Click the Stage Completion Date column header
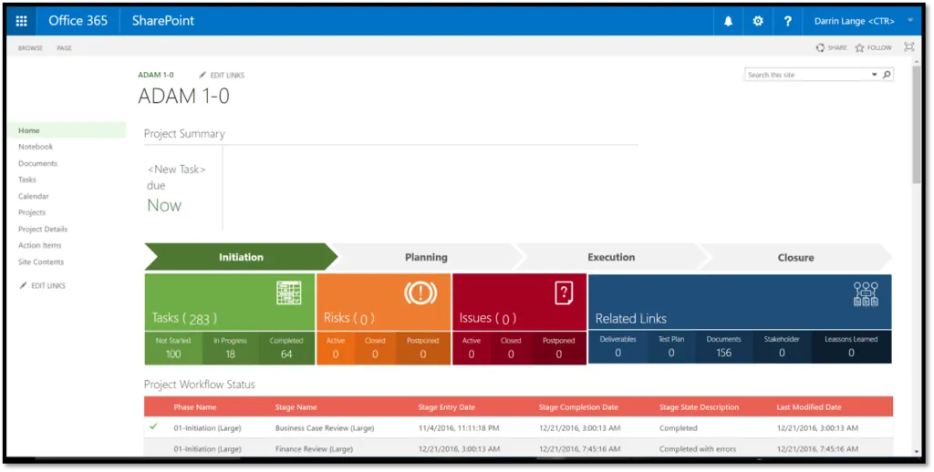 click(578, 407)
